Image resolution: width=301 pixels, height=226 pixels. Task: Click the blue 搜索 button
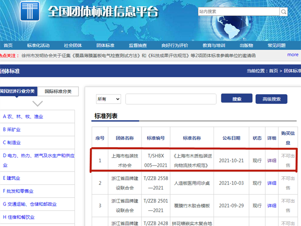coord(236,99)
